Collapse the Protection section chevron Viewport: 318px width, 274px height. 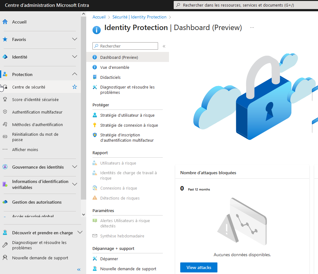[x=75, y=74]
